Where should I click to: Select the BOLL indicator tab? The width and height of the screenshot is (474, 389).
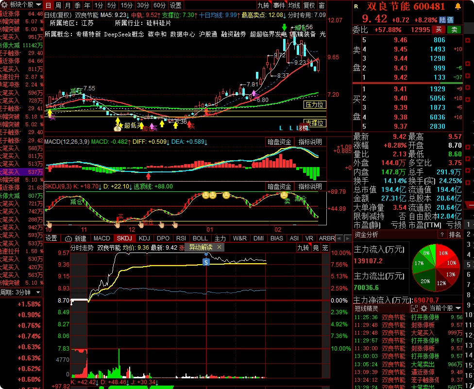coord(200,238)
